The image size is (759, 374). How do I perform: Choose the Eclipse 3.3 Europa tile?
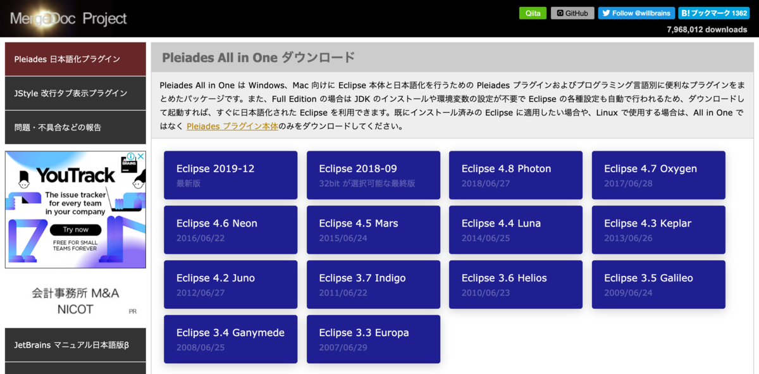point(373,339)
